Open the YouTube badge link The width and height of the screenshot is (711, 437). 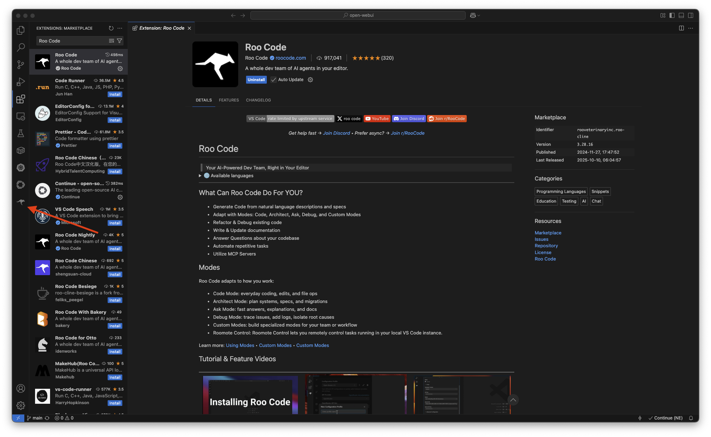[x=377, y=119]
